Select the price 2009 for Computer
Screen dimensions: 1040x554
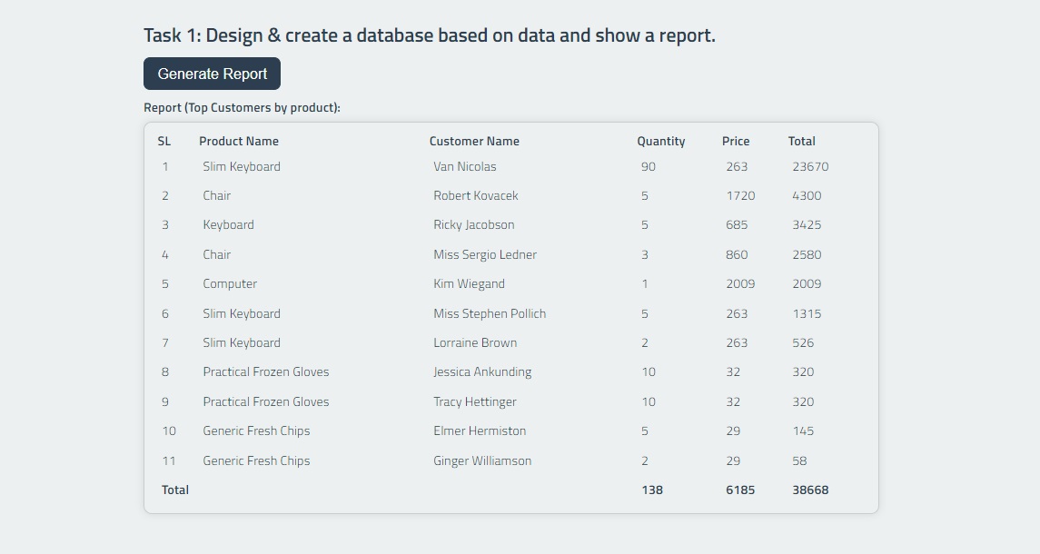click(x=742, y=283)
